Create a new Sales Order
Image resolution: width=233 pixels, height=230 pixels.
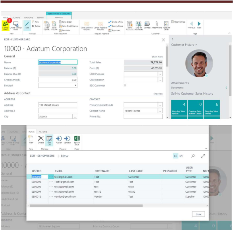tap(66, 22)
